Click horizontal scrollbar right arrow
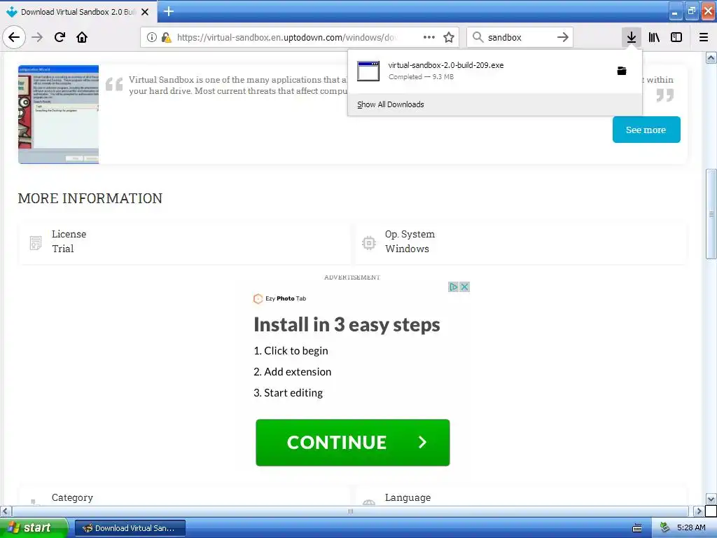The width and height of the screenshot is (717, 538). [698, 511]
